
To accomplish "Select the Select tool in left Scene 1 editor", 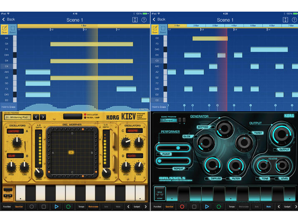I will (x=13, y=30).
